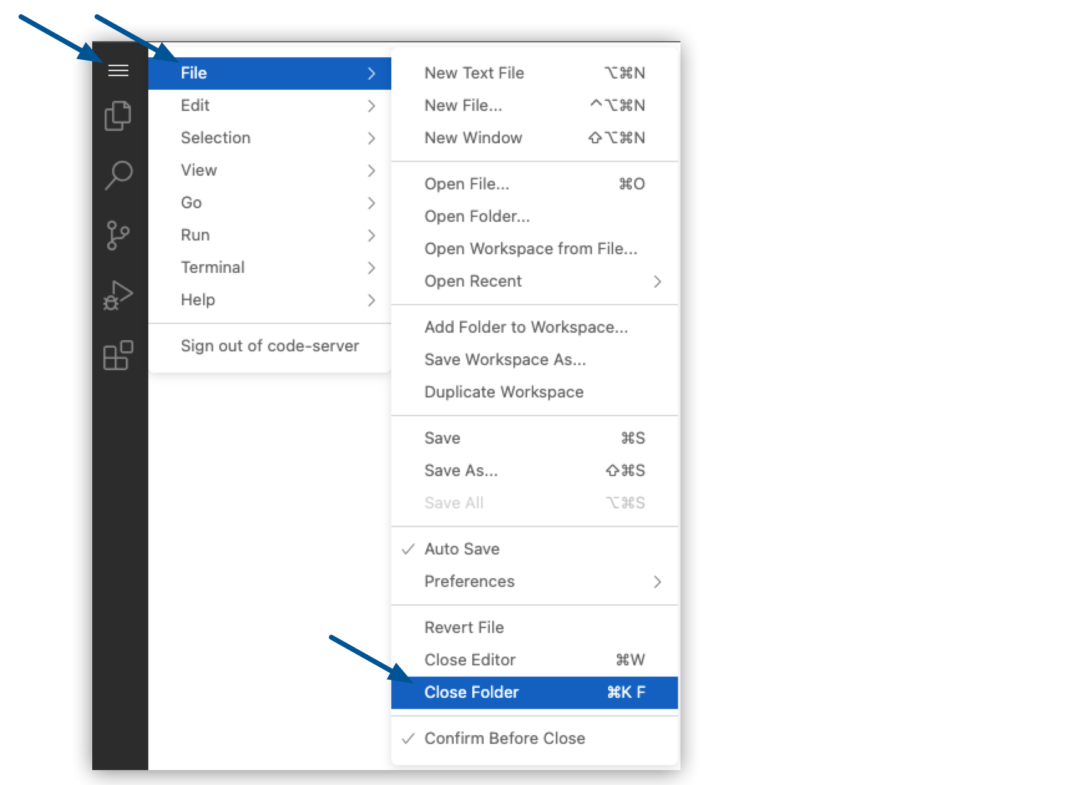
Task: Toggle Confirm Before Close option
Action: coord(504,738)
